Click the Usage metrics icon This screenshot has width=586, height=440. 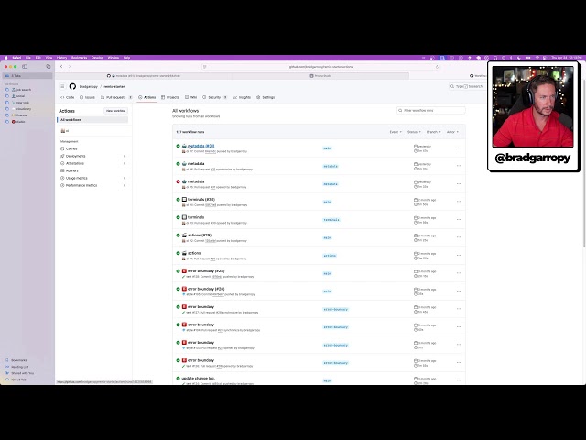click(62, 178)
